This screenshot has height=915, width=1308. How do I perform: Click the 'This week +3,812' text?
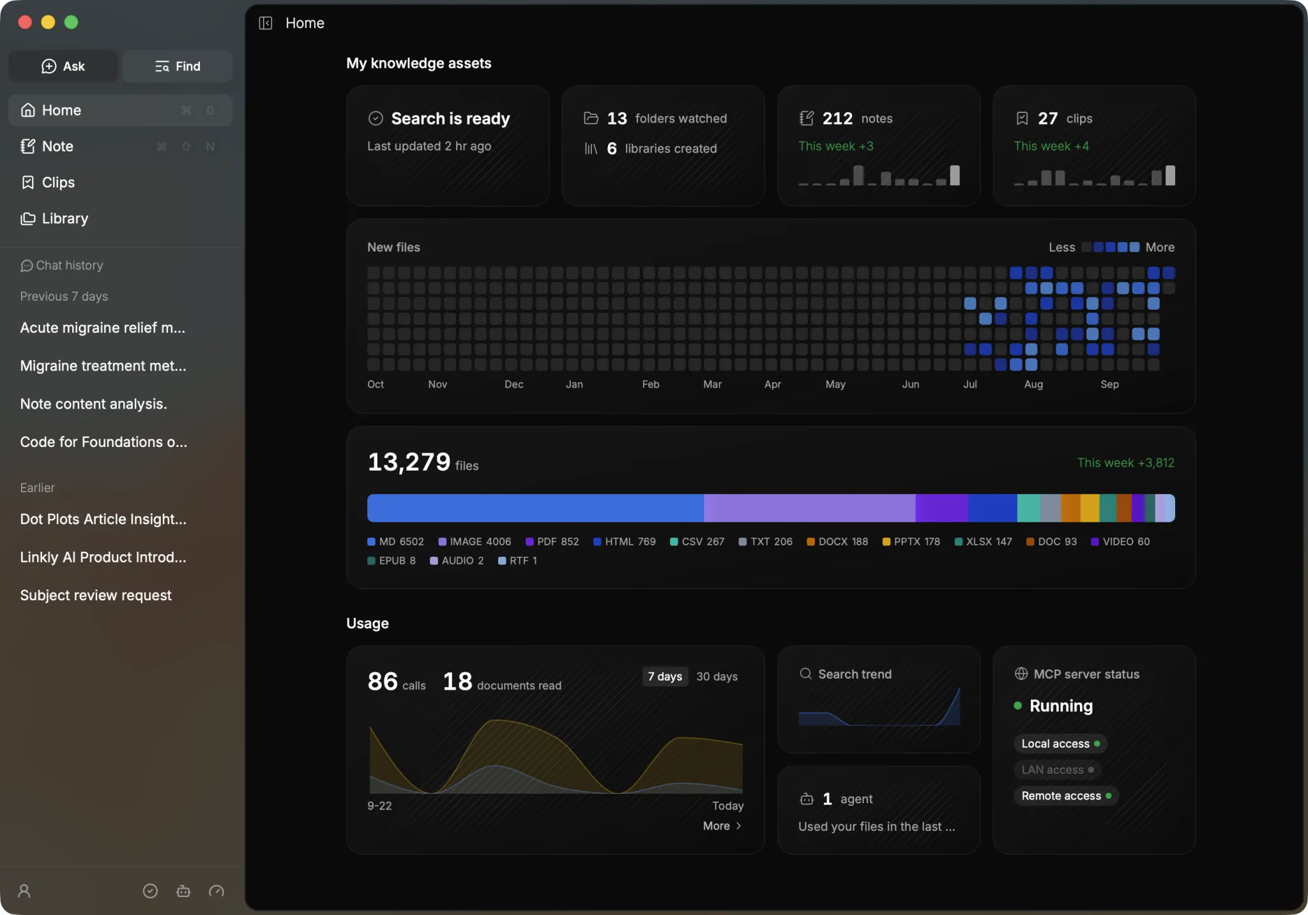pos(1125,462)
